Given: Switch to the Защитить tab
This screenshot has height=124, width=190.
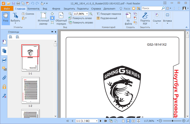Looking at the screenshot, I should 69,8.
